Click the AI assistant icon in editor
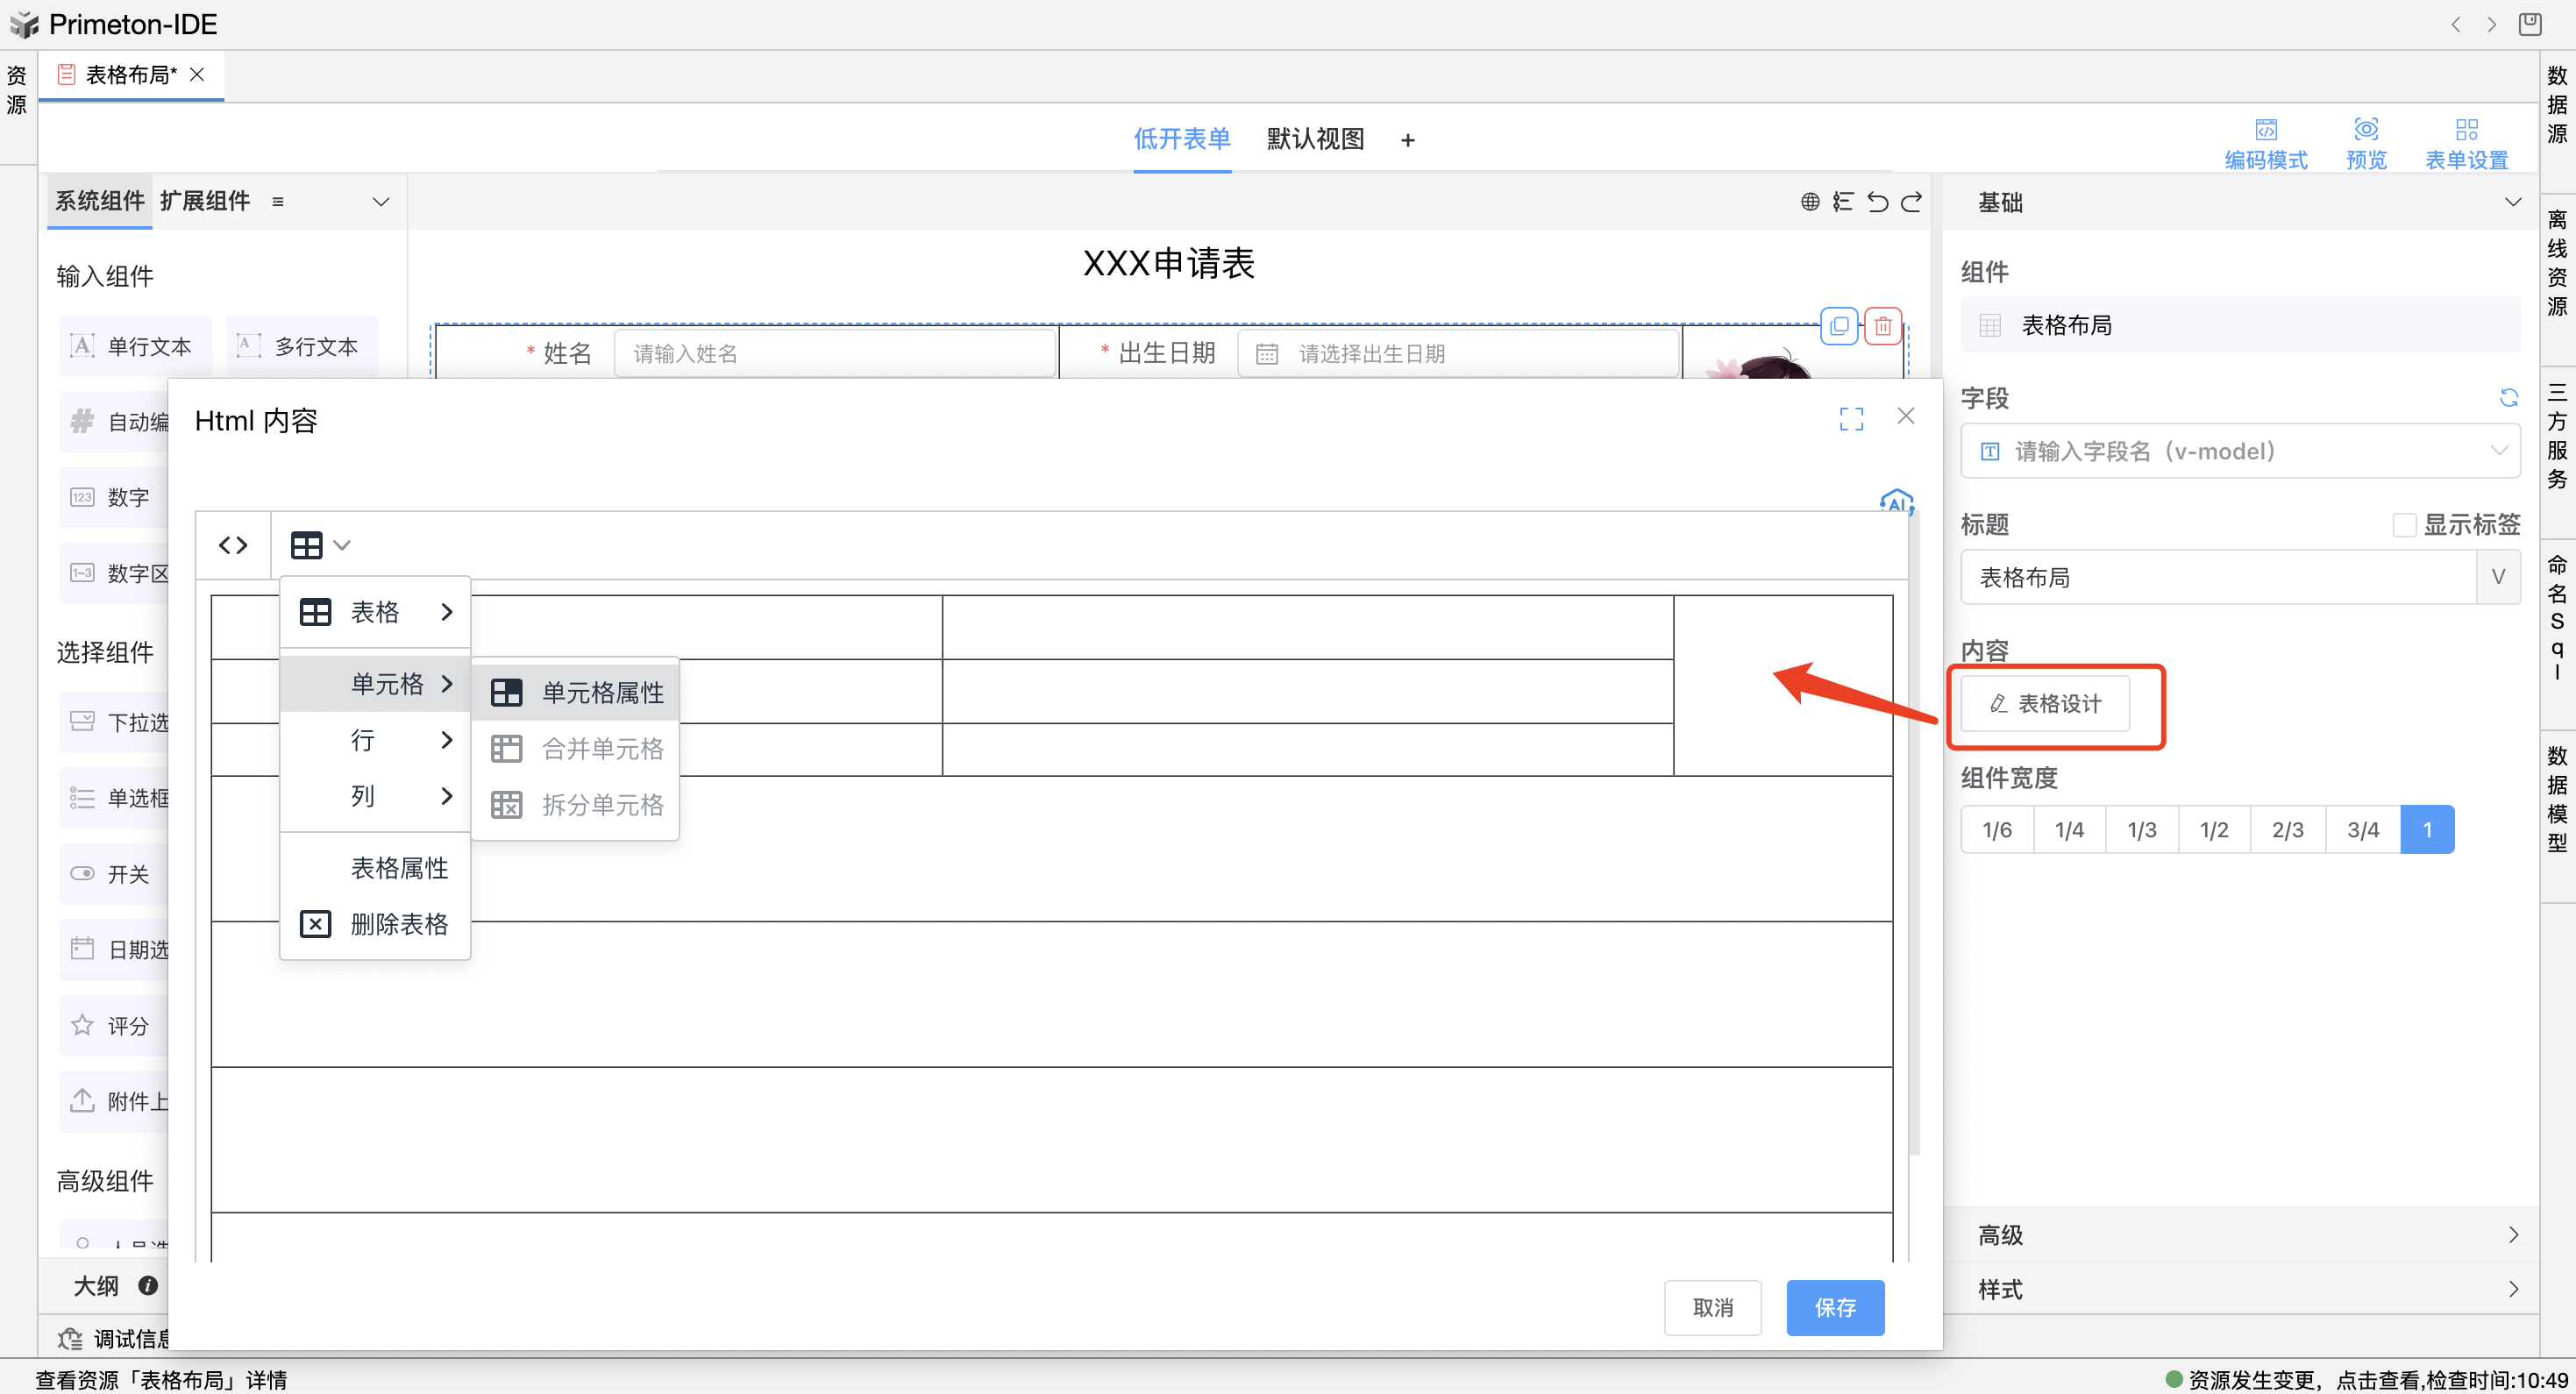 (x=1896, y=501)
